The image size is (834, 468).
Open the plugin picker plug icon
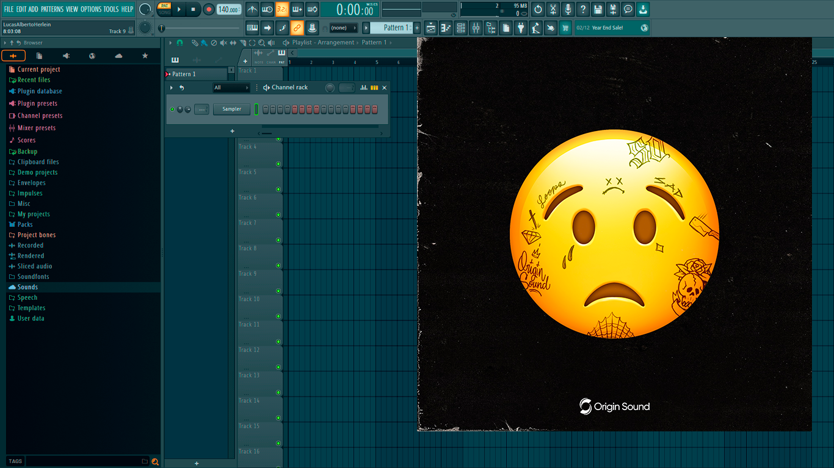(521, 27)
